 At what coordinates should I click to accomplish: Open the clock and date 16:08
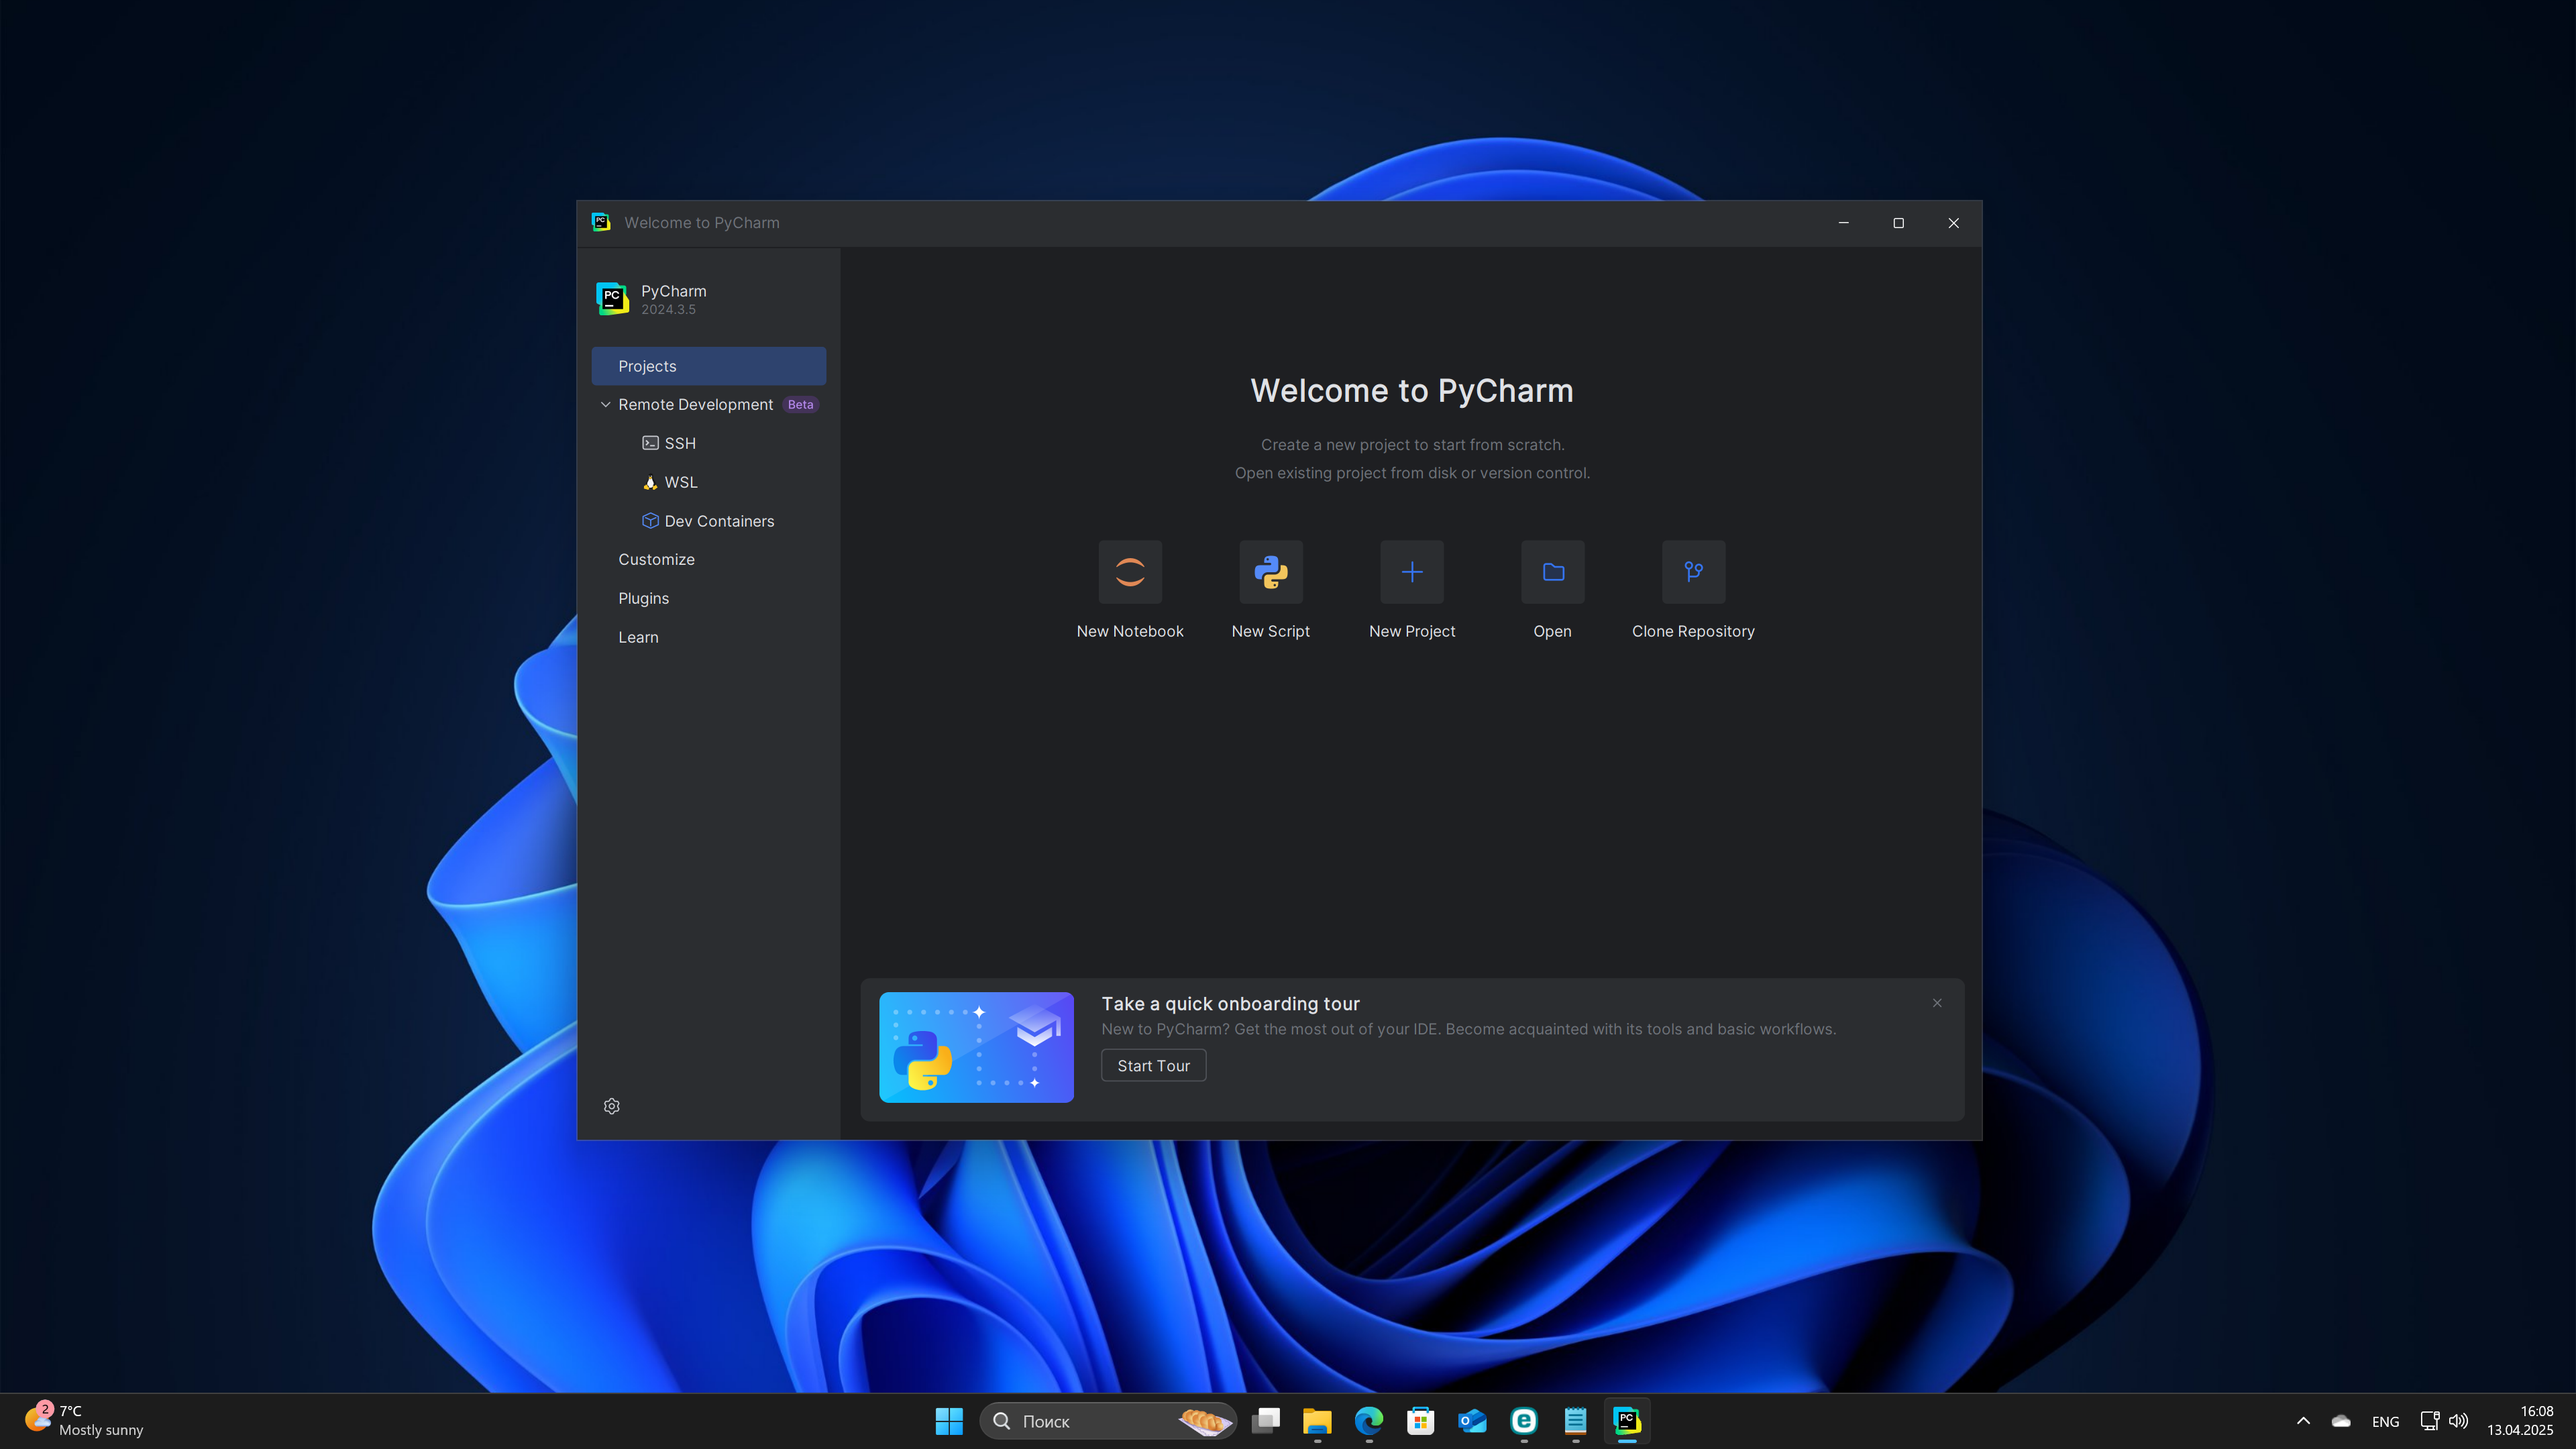(2520, 1421)
